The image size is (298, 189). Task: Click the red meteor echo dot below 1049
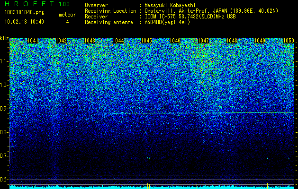click(x=267, y=158)
